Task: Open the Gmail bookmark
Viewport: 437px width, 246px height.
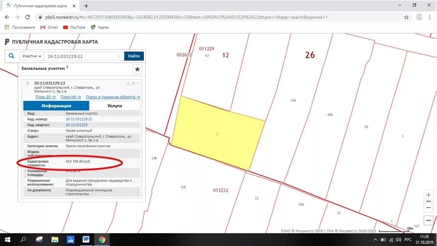Action: coord(49,27)
